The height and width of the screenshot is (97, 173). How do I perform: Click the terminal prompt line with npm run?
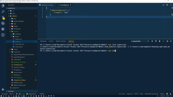click(x=78, y=51)
